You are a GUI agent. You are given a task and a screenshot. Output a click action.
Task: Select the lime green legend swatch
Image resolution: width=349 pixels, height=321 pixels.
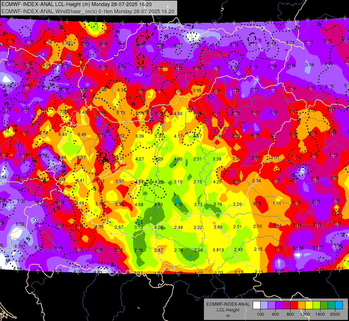[x=317, y=305]
